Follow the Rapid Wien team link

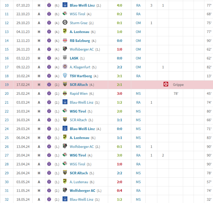tap(79, 93)
